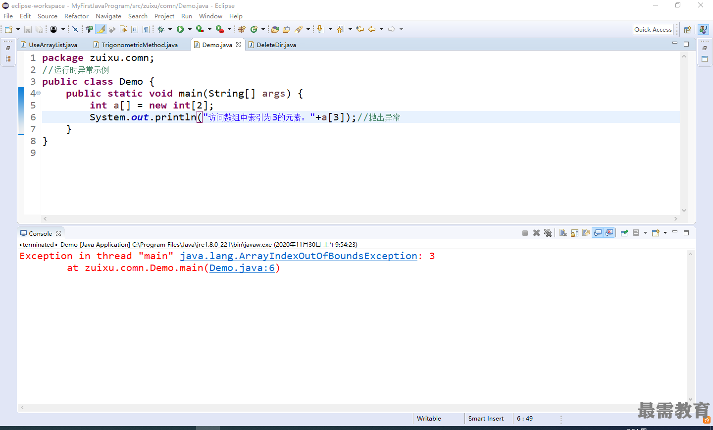713x430 pixels.
Task: Click the Quick Access search field
Action: [653, 30]
